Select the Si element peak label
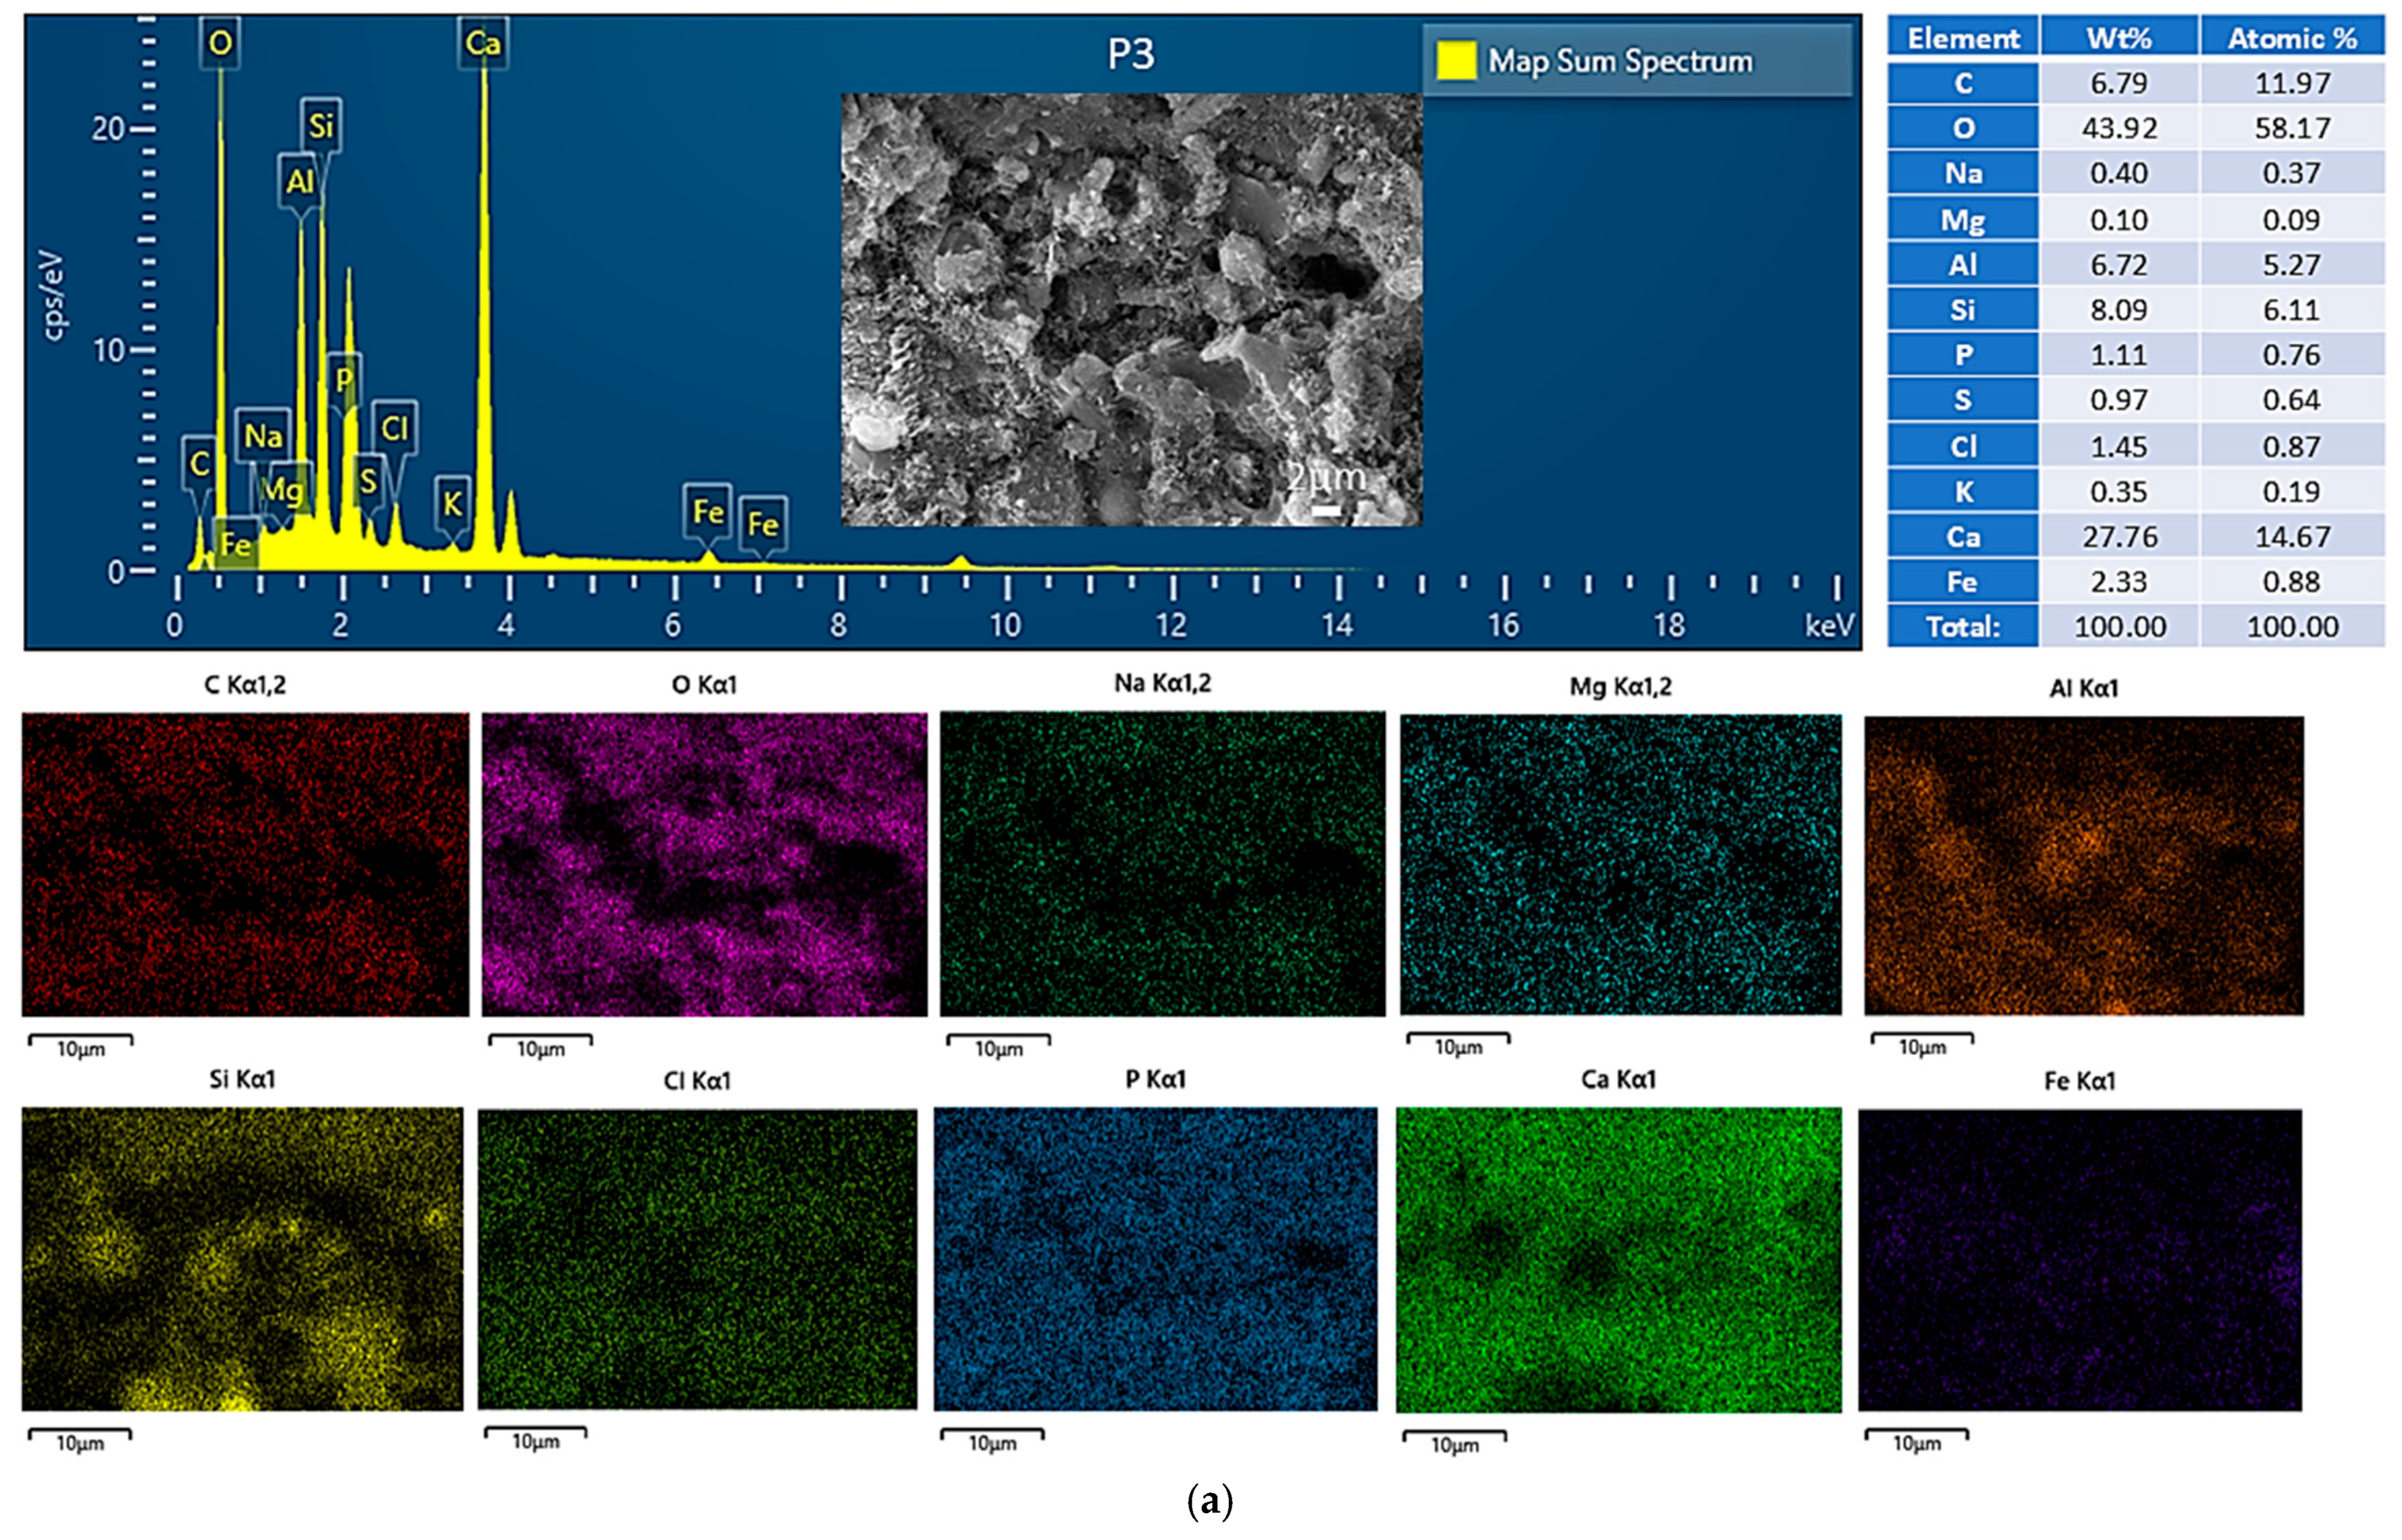This screenshot has height=1540, width=2402. 321,126
